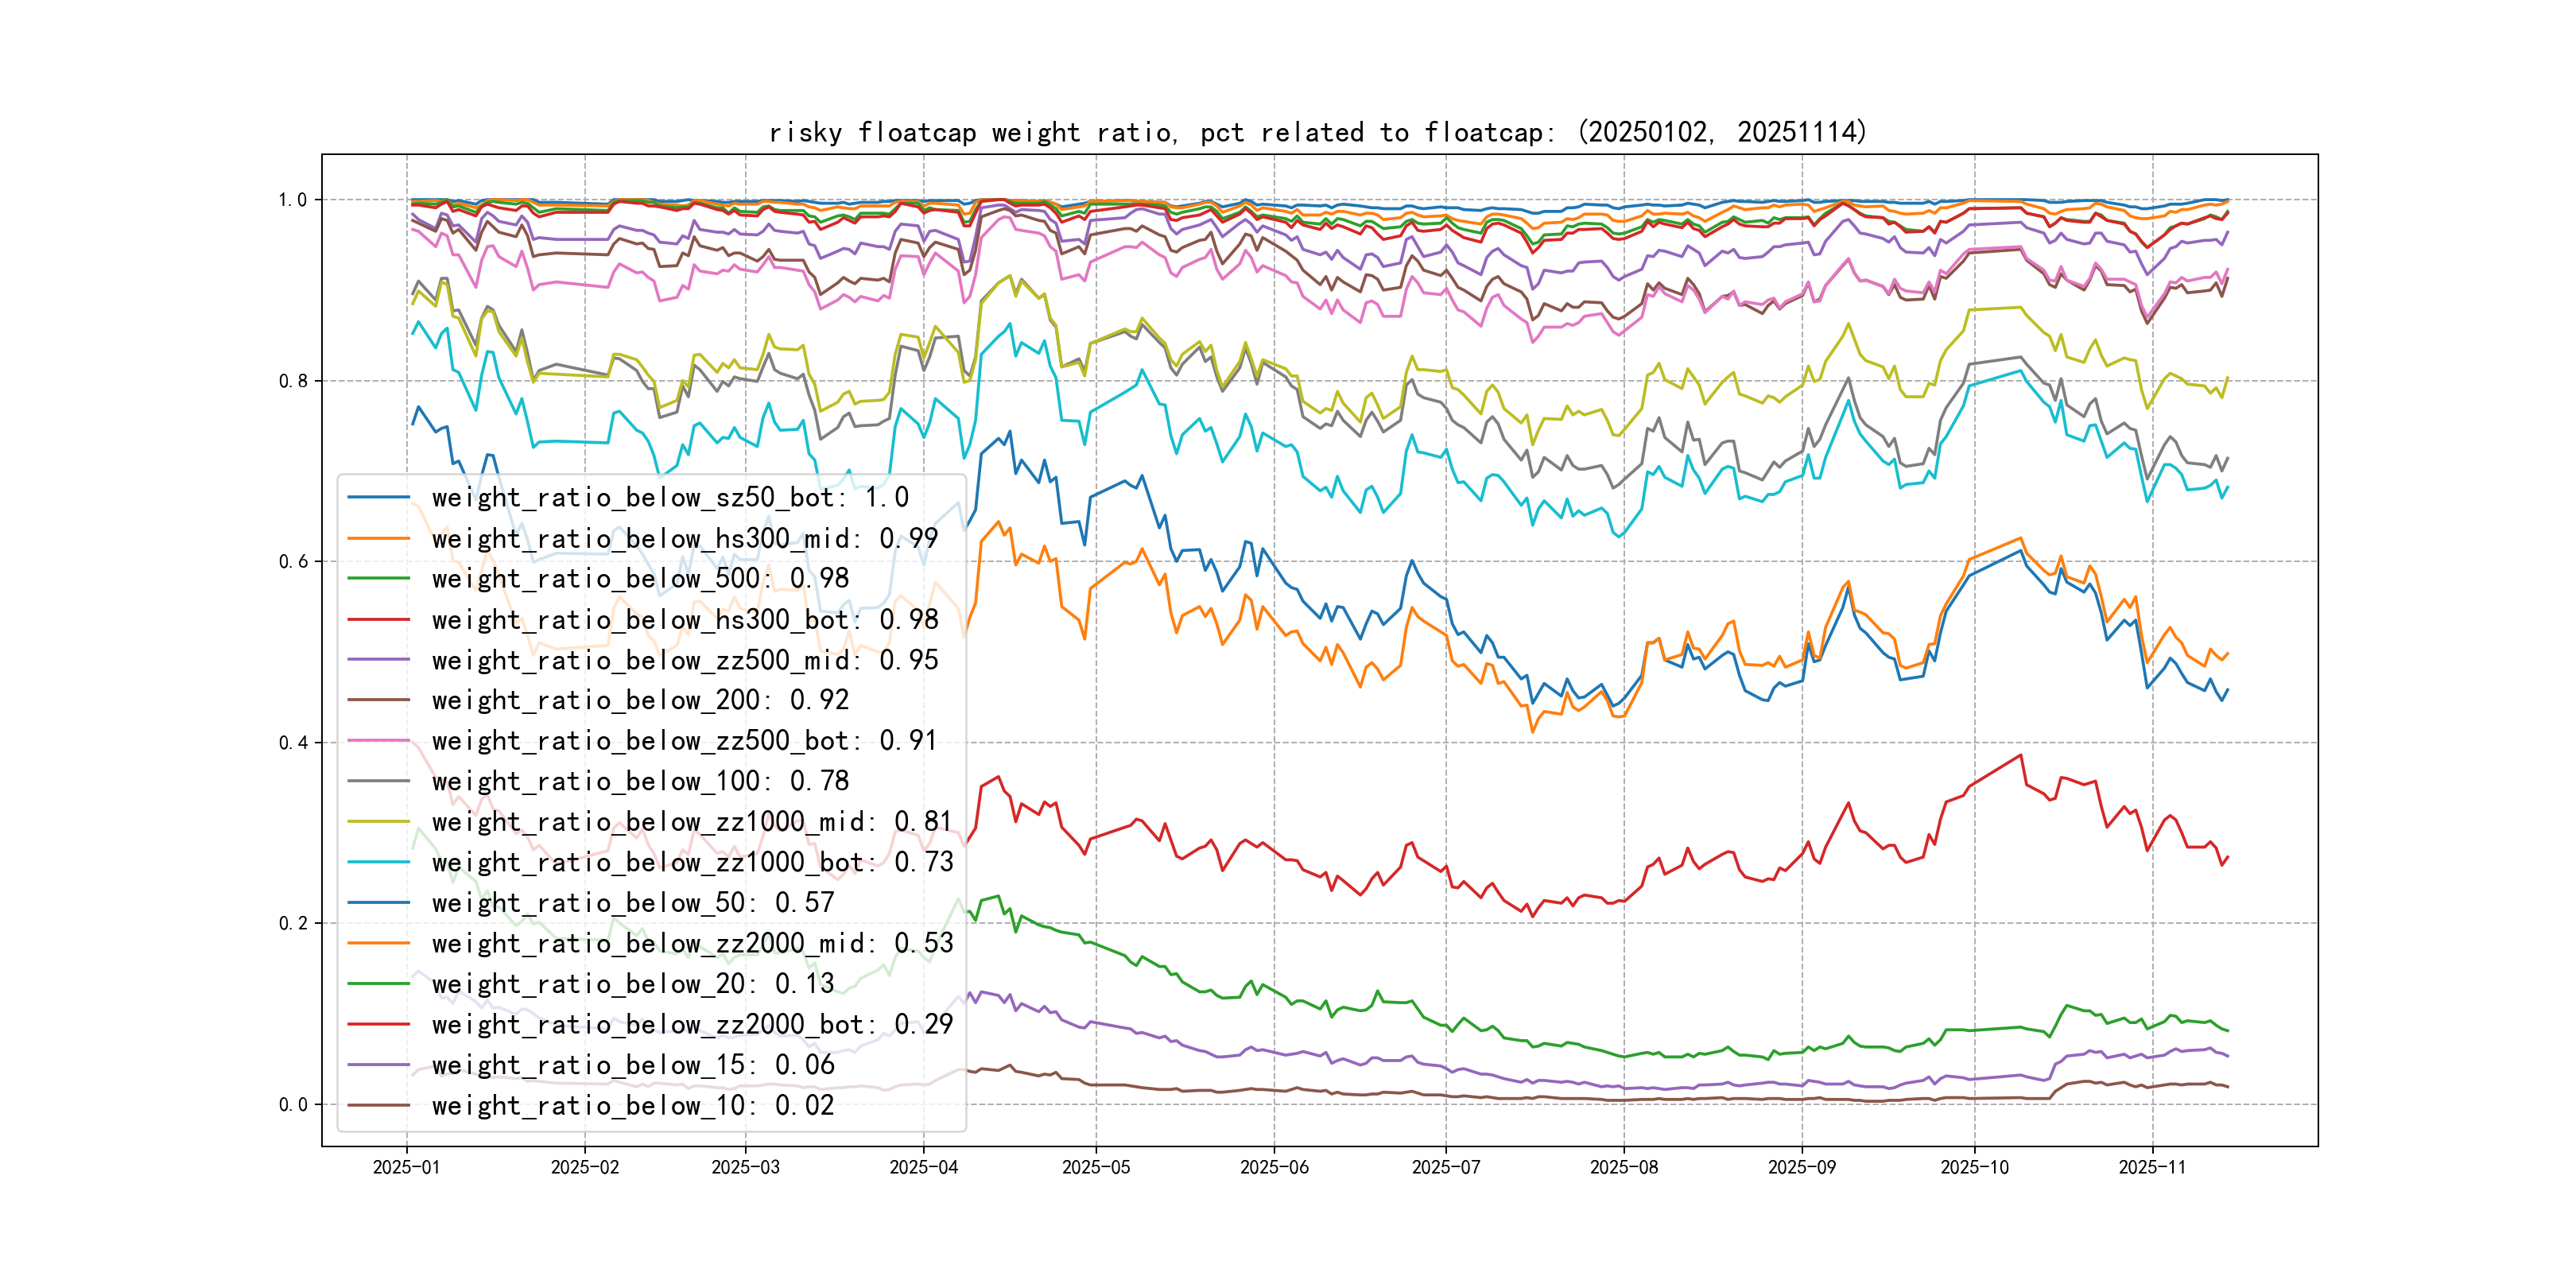Image resolution: width=2576 pixels, height=1288 pixels.
Task: Click brown legend line for weight_ratio_below_200
Action: (378, 701)
